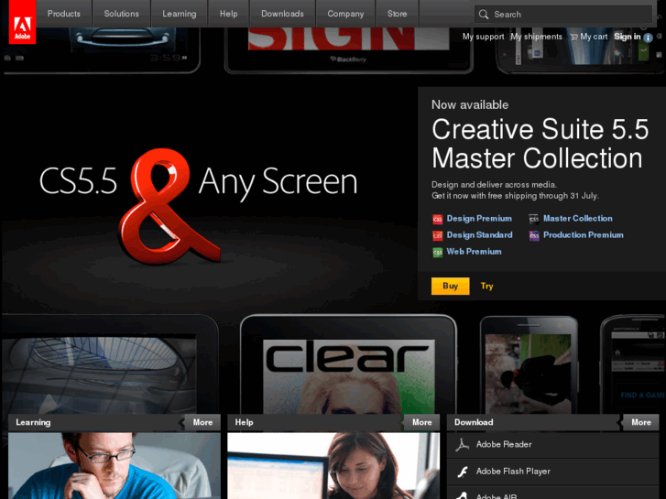The width and height of the screenshot is (666, 499).
Task: Click the Creative Suite 5.5 Master Collection heading
Action: point(540,144)
